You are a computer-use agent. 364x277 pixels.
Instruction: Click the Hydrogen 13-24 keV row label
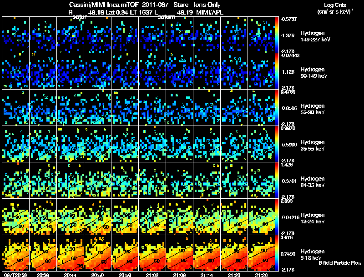tap(313, 218)
